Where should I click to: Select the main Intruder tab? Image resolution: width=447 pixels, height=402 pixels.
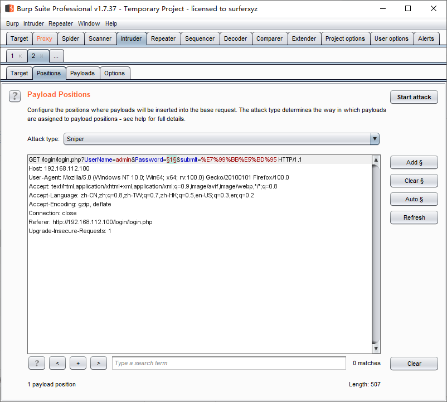click(x=131, y=38)
